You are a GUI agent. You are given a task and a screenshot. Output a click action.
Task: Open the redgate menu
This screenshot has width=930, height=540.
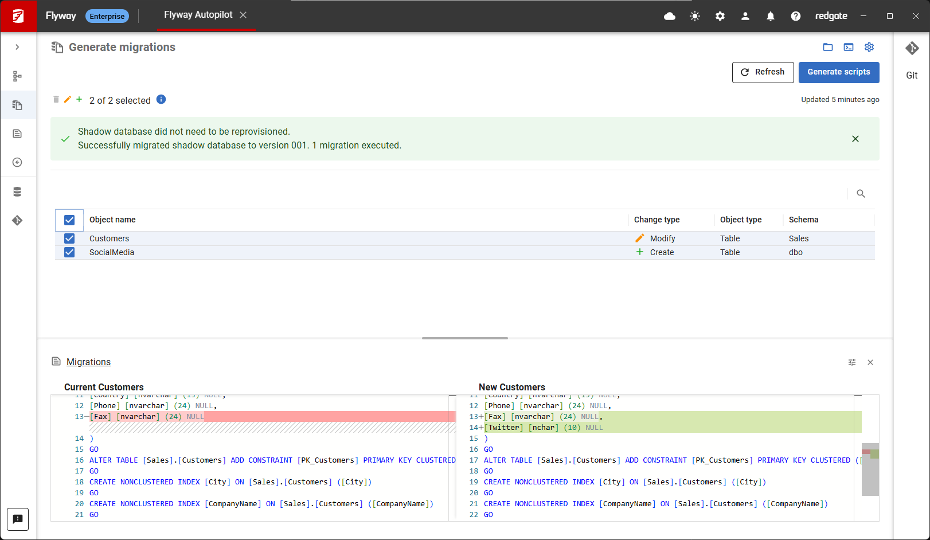[x=831, y=16]
